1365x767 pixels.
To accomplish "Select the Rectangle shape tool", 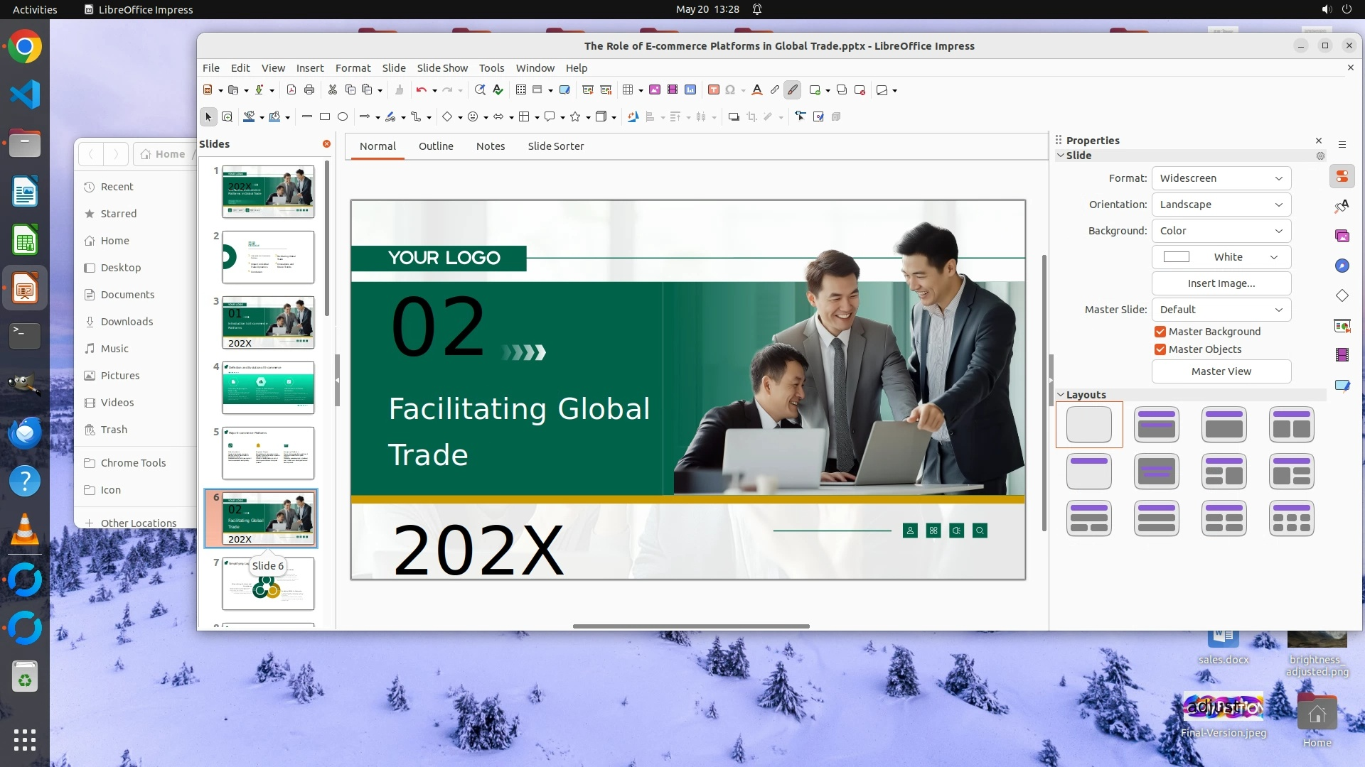I will coord(325,116).
